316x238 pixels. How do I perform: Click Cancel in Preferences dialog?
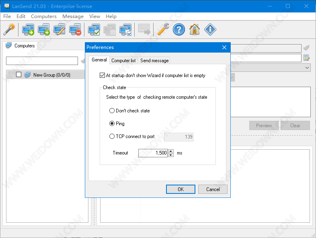click(213, 189)
